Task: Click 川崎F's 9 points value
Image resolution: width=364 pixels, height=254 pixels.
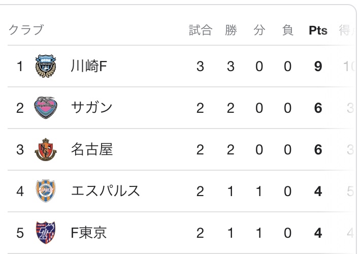Action: (x=318, y=67)
